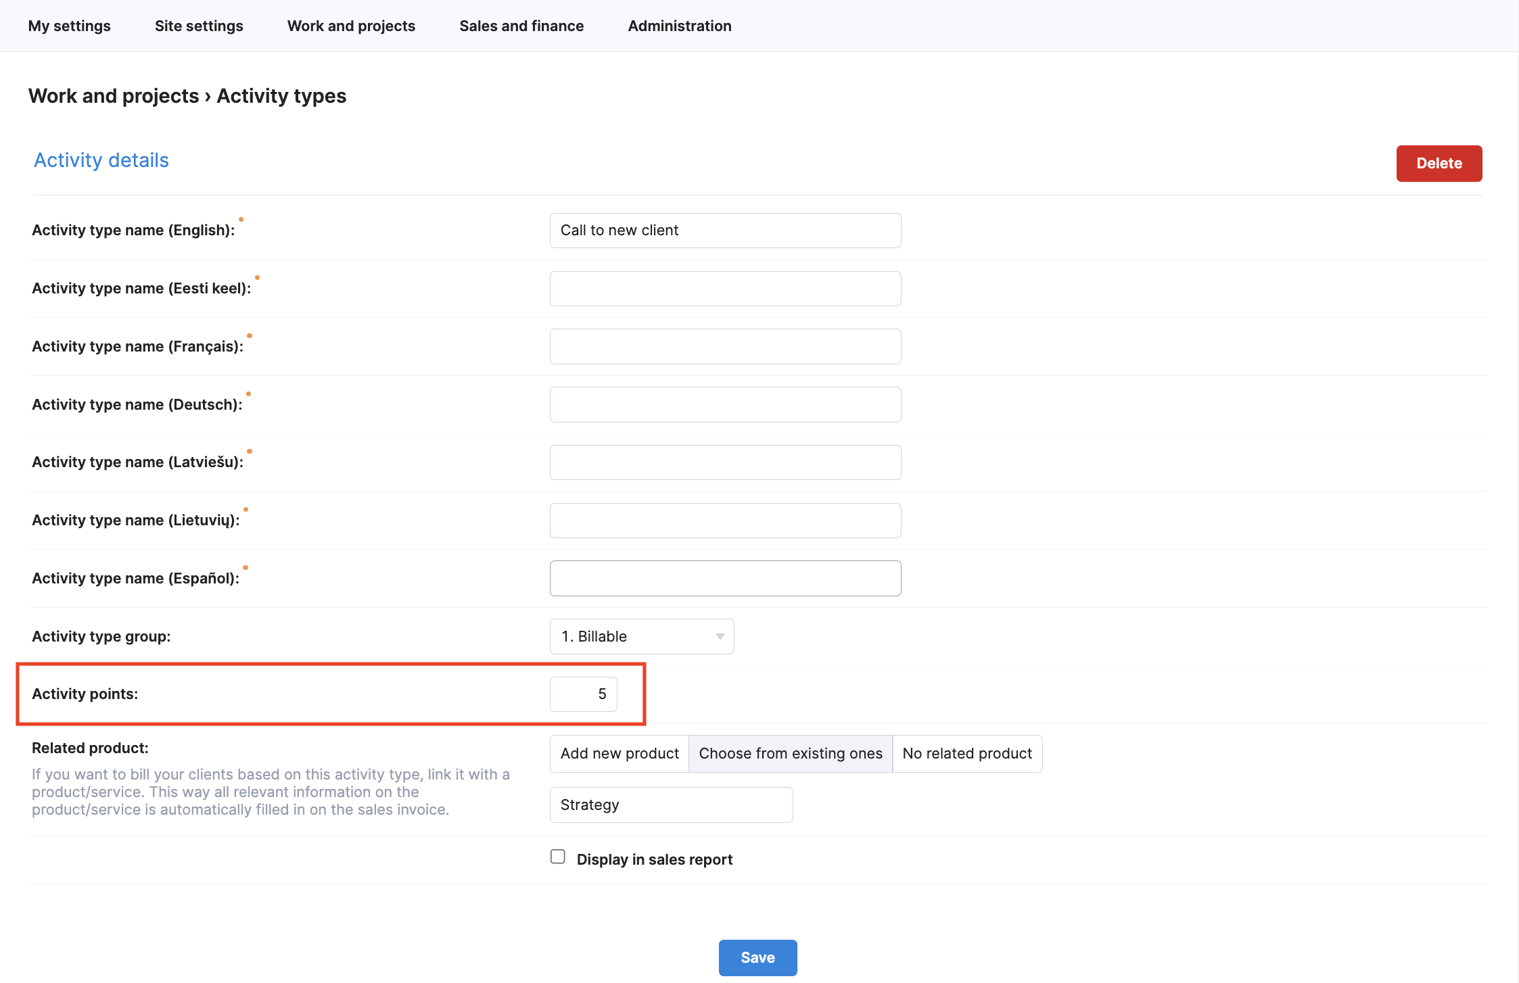Open Sales and finance menu
Viewport: 1519px width, 983px height.
[521, 26]
